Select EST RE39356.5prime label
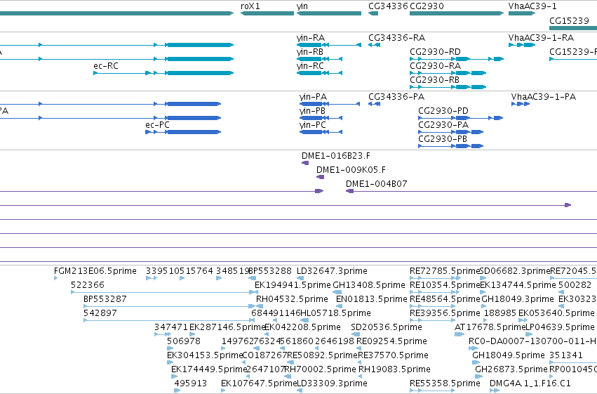 pyautogui.click(x=445, y=313)
